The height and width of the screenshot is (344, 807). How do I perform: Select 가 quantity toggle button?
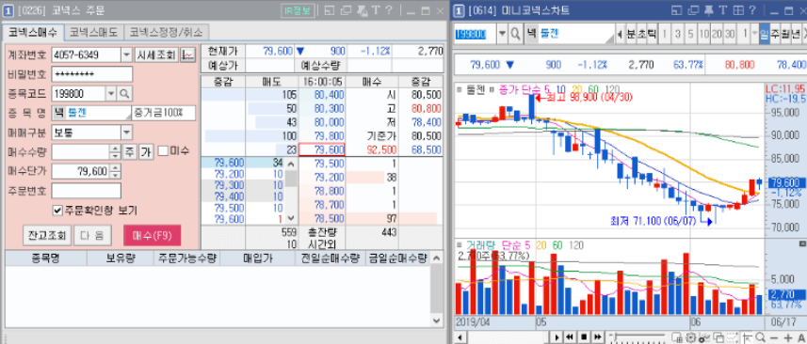(146, 151)
